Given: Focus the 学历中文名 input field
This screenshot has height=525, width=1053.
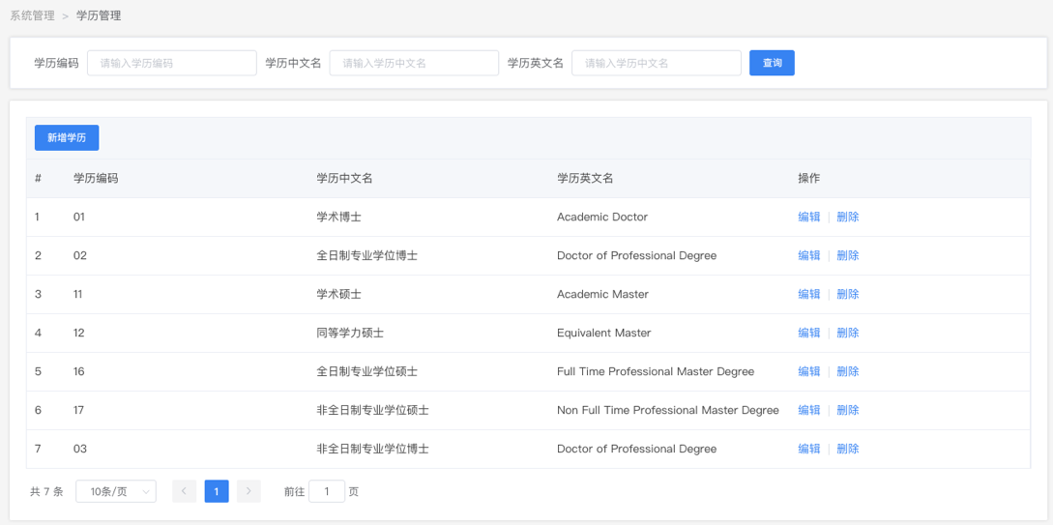Looking at the screenshot, I should click(x=414, y=63).
